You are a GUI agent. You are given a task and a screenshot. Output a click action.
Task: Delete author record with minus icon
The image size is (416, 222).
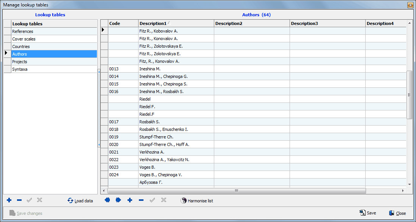[141, 200]
